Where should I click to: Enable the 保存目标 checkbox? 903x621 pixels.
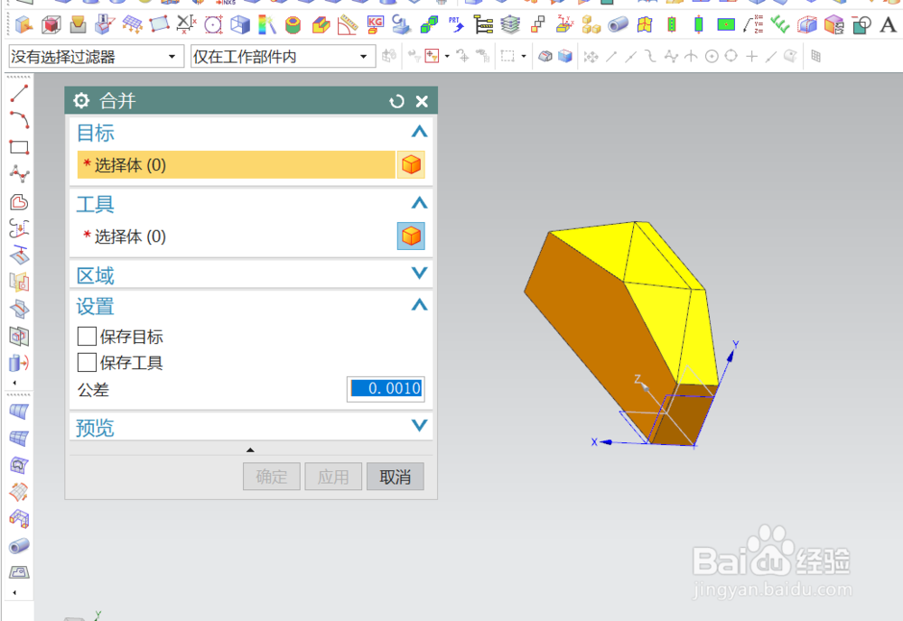pos(87,336)
